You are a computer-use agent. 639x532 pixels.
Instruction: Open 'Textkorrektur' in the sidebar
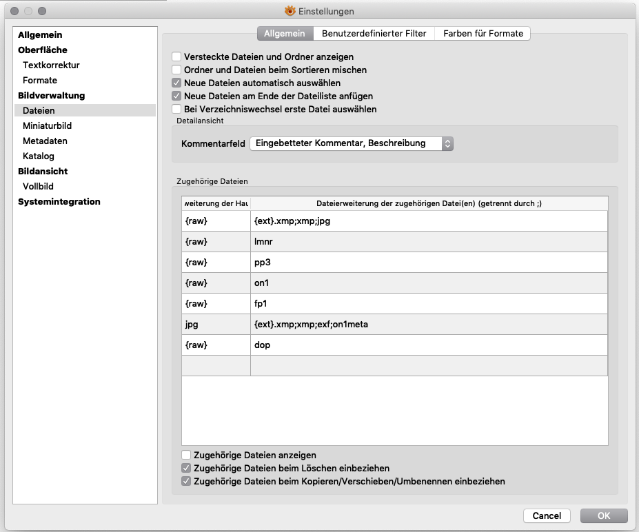51,65
